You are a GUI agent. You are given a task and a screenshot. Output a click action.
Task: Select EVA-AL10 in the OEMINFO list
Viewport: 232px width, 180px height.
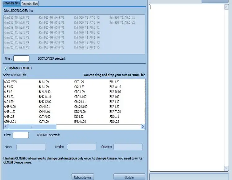115,87
